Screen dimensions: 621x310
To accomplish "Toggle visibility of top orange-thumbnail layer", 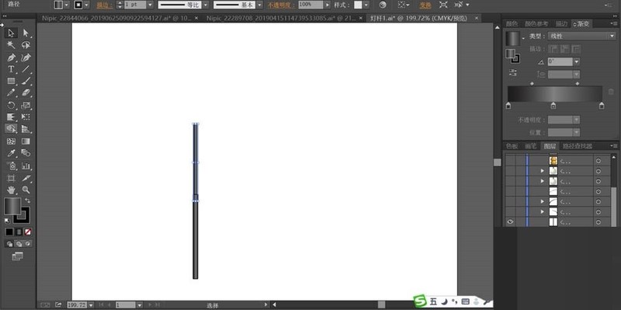I will click(510, 161).
